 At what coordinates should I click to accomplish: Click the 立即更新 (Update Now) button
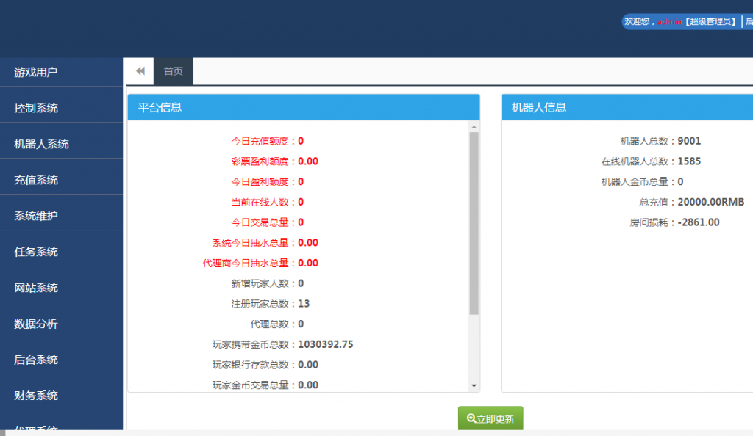click(491, 418)
